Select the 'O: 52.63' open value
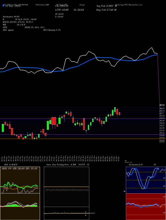Screen dimensions: 166x220 (78, 10)
